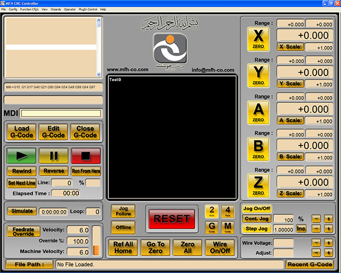
Task: Decrease jog percentage with minus button
Action: pos(315,218)
